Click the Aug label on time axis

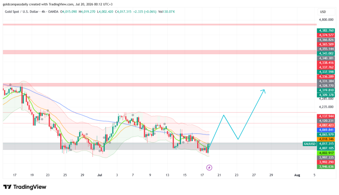297,175
